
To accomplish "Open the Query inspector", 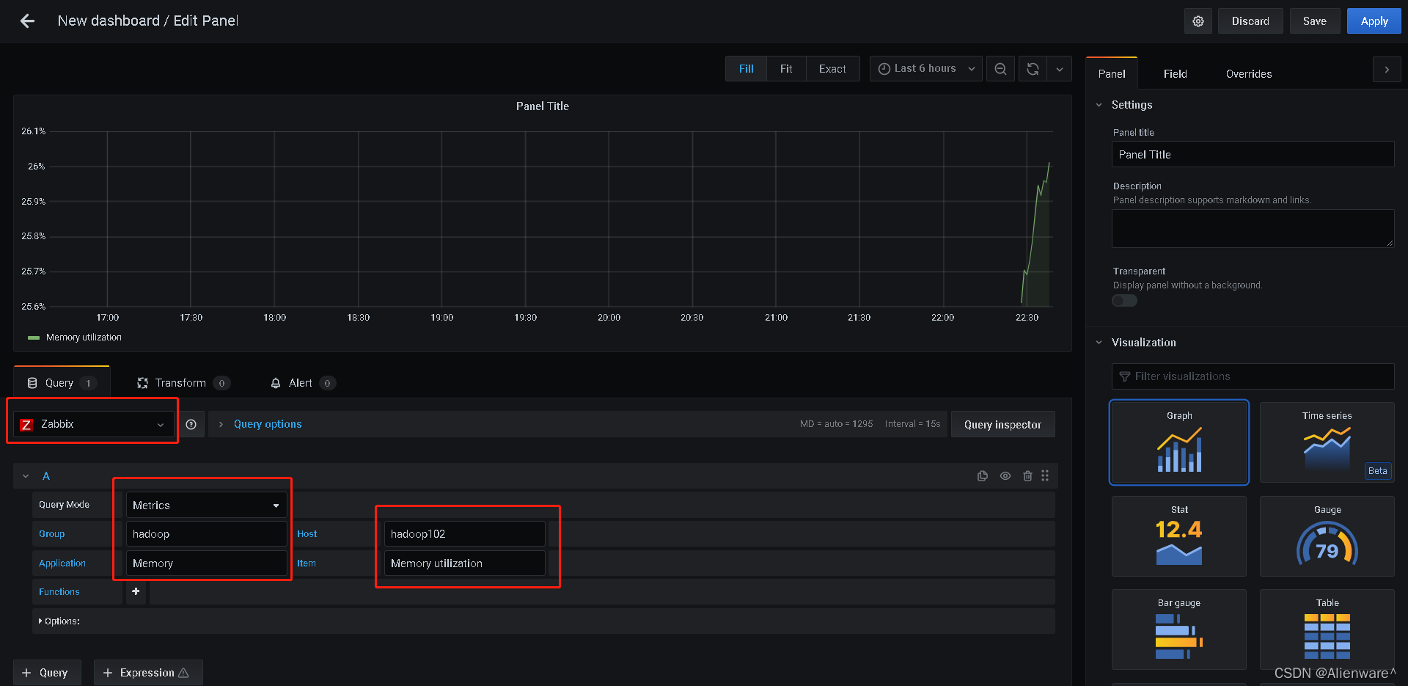I will click(x=1002, y=424).
